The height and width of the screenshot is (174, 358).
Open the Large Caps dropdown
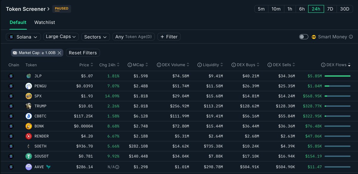61,37
